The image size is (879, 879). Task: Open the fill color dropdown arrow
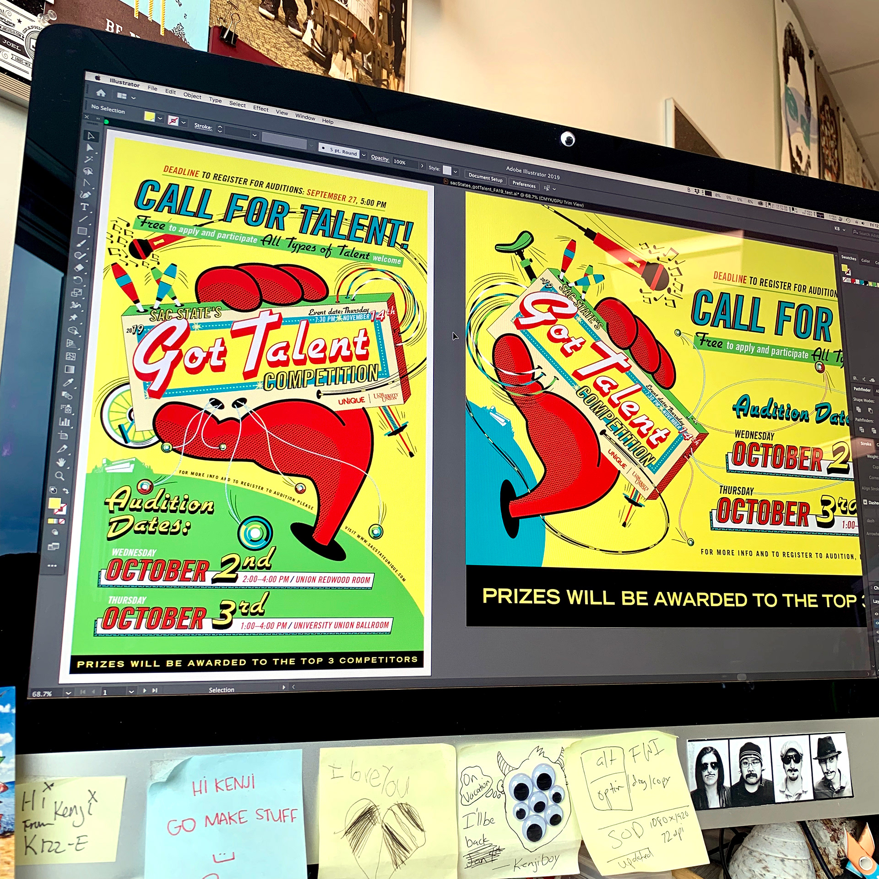(x=160, y=118)
